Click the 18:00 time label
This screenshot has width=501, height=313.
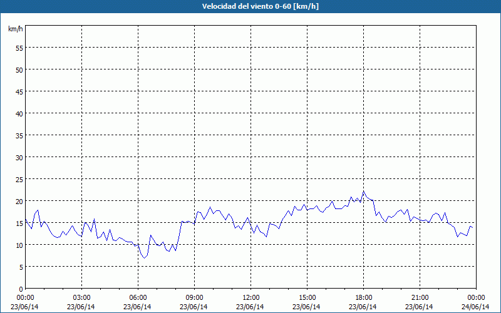pyautogui.click(x=364, y=298)
